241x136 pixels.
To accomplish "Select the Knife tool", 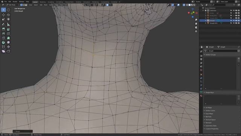I will 3,38.
